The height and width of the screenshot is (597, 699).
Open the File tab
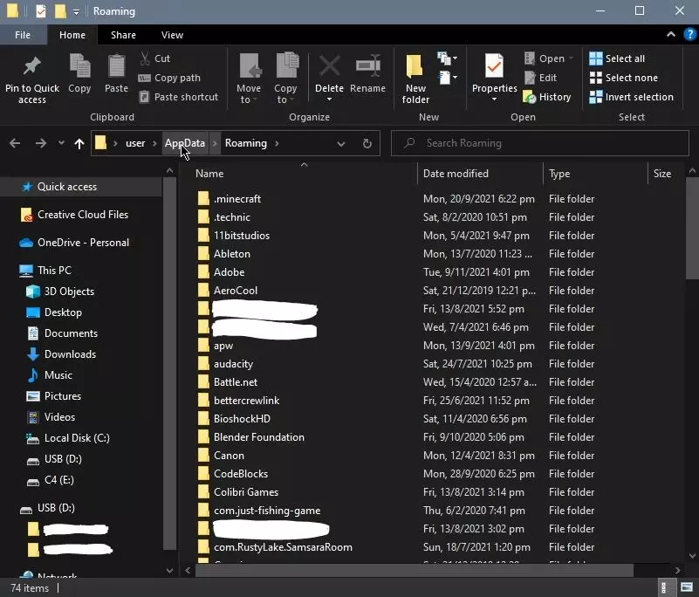pos(23,35)
